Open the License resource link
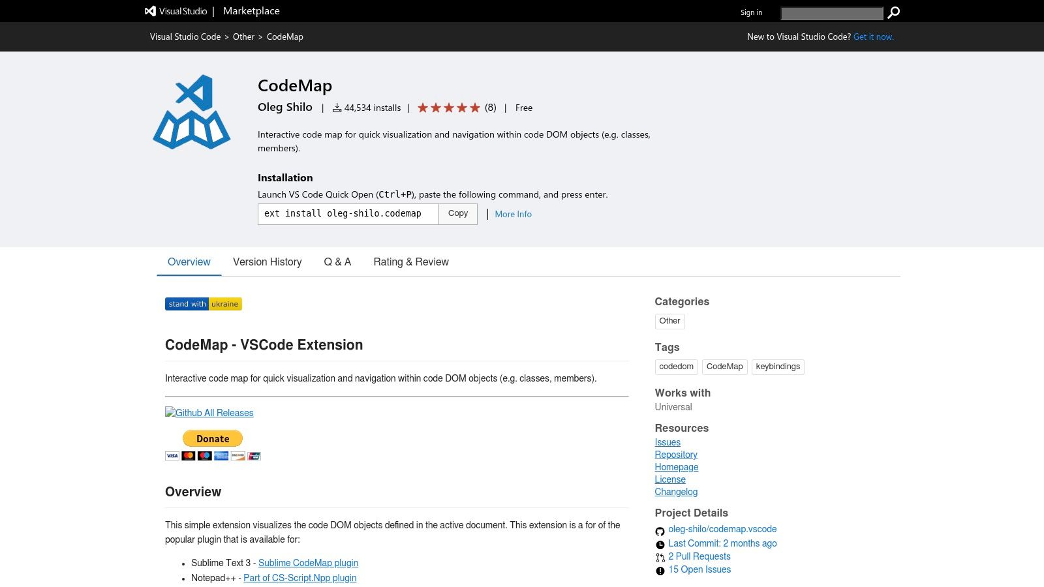 [x=670, y=479]
